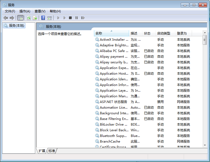The width and height of the screenshot is (210, 162).
Task: Sort by the 启动类型 column header
Action: pyautogui.click(x=165, y=33)
